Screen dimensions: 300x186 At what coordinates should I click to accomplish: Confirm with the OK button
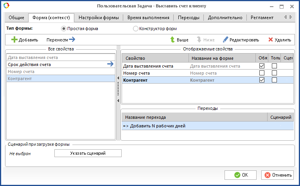pos(241,175)
